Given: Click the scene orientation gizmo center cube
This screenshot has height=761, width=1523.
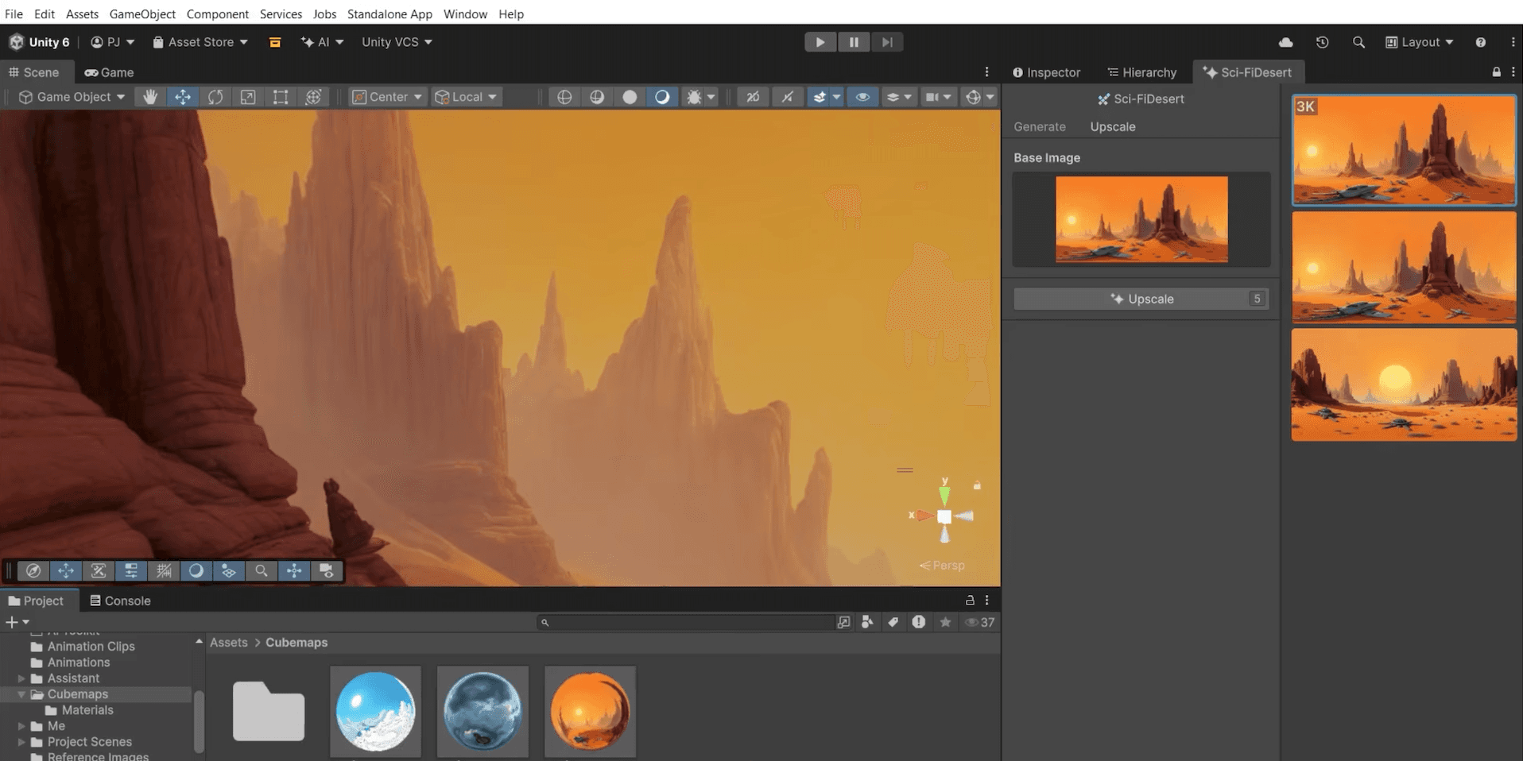Looking at the screenshot, I should tap(944, 516).
